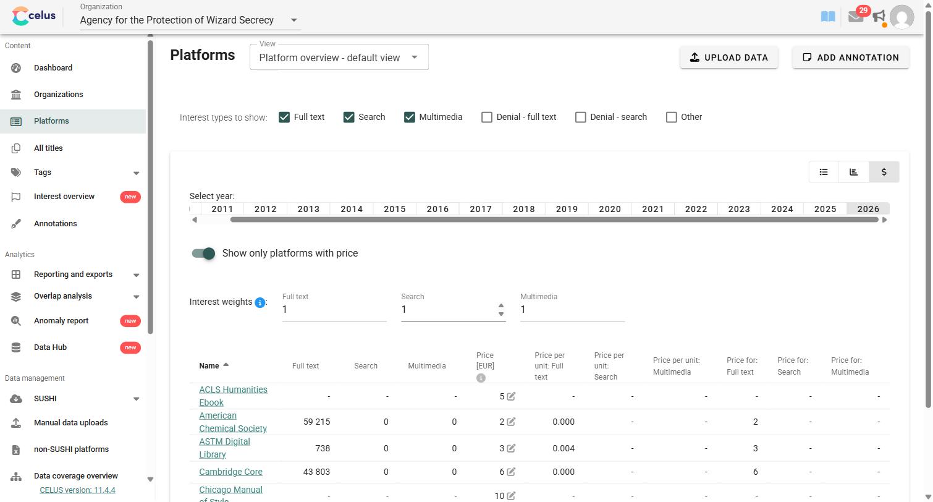Viewport: 933px width, 502px height.
Task: Check the Other interest type checkbox
Action: pos(672,117)
